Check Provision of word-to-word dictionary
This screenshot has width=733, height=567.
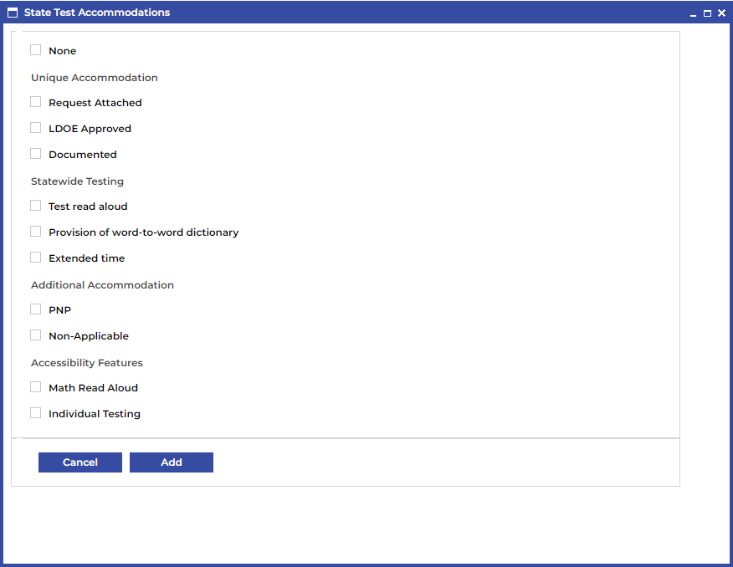tap(36, 232)
